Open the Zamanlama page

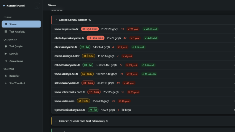pos(21,61)
